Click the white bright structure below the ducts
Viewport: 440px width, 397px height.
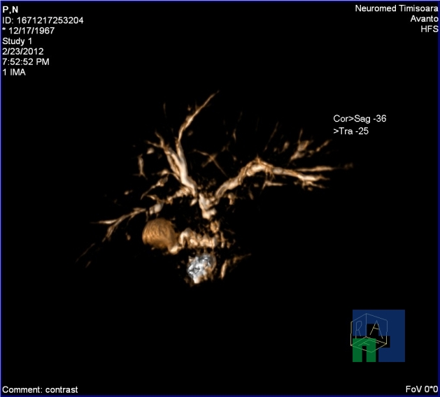[200, 268]
